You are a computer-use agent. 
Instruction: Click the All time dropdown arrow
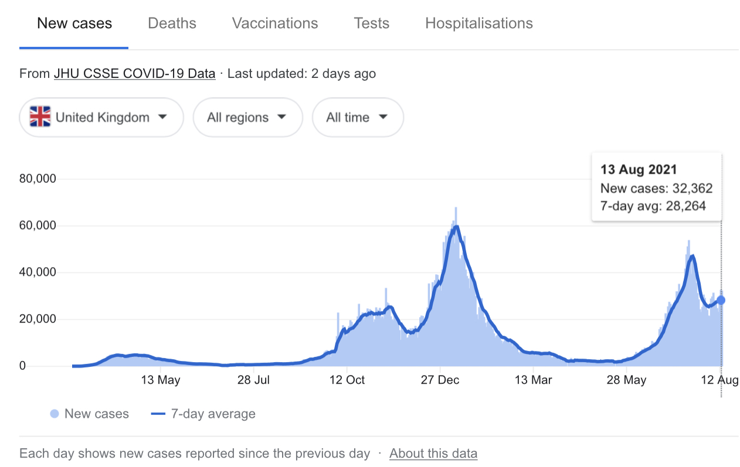[x=383, y=117]
